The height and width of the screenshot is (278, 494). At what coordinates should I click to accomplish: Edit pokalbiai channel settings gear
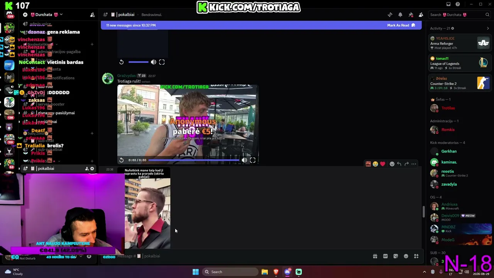point(92,169)
